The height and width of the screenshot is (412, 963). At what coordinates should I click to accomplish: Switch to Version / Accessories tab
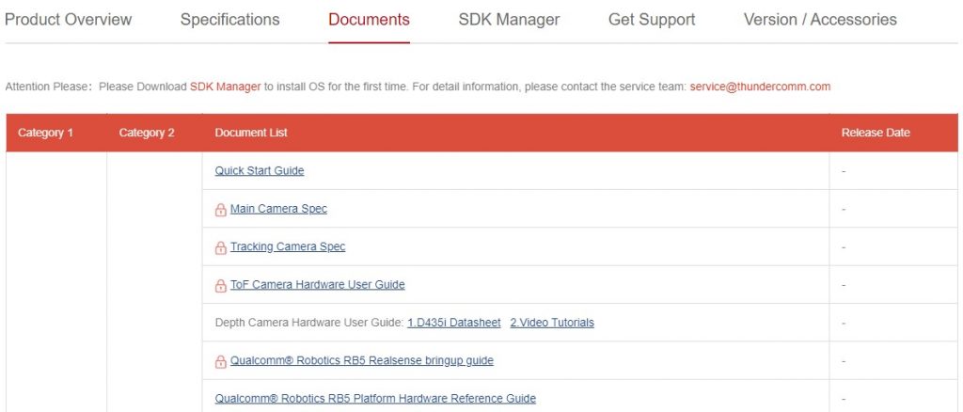(x=820, y=20)
